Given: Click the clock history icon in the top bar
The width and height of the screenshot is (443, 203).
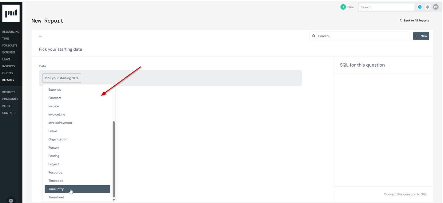Looking at the screenshot, I should (x=420, y=7).
